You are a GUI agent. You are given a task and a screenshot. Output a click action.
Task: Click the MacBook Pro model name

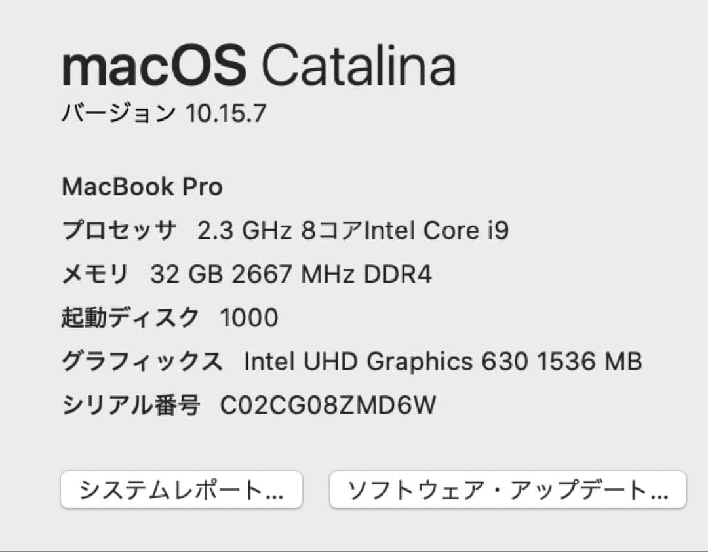point(142,187)
